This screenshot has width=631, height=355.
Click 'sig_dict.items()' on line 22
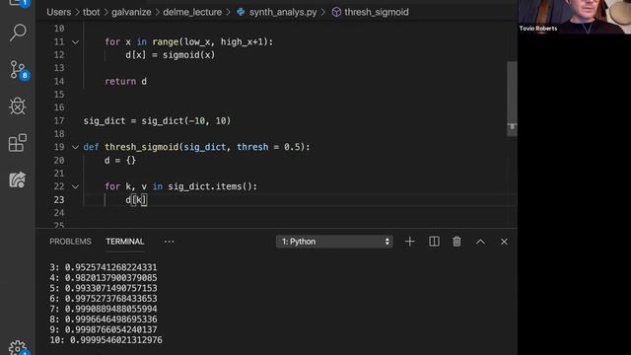210,186
